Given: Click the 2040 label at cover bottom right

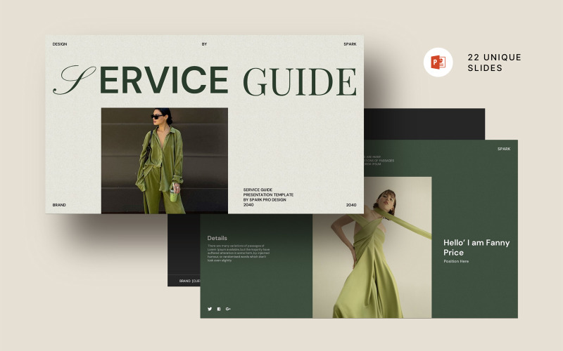Looking at the screenshot, I should (351, 205).
